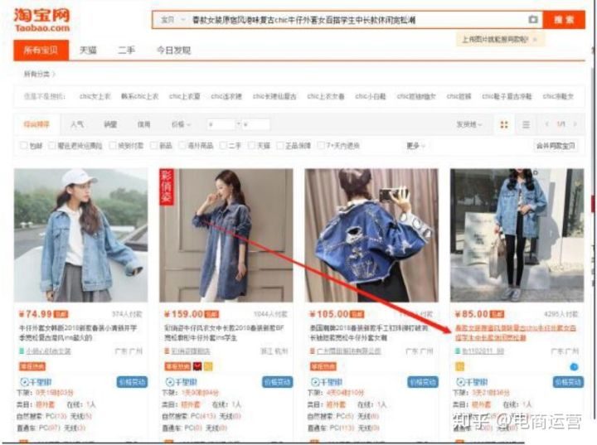Open shop link under ¥105.00 item

click(x=348, y=351)
